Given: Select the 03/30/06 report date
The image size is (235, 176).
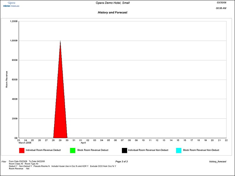Looking at the screenshot, I should (222, 2).
